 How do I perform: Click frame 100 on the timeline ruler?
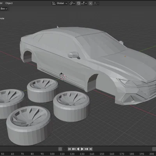(52, 154)
